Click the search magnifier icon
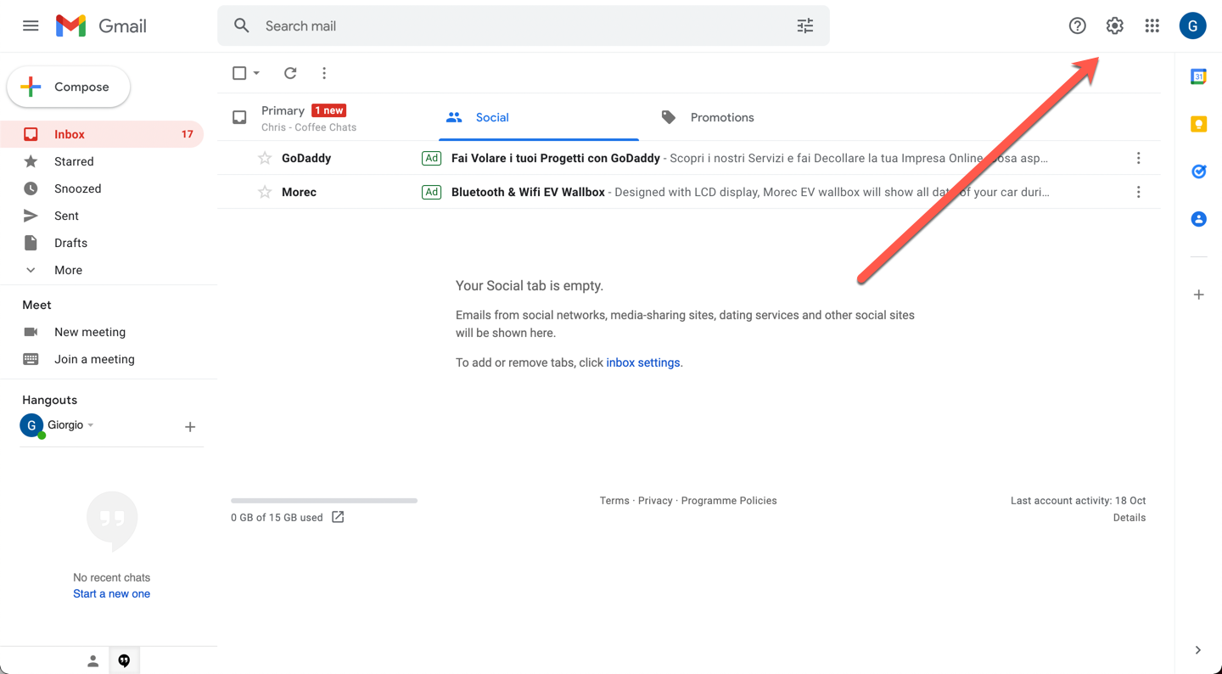The height and width of the screenshot is (674, 1222). pyautogui.click(x=242, y=25)
